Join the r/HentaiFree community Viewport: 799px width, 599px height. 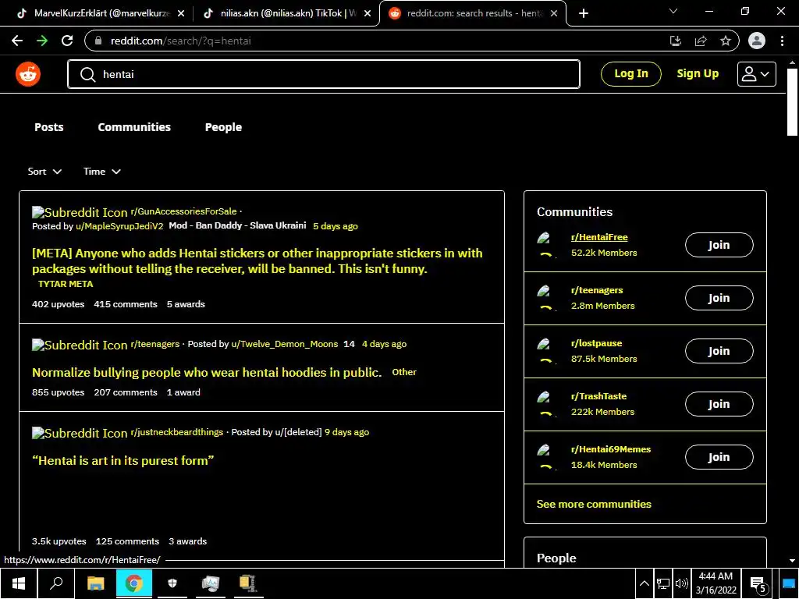point(719,245)
